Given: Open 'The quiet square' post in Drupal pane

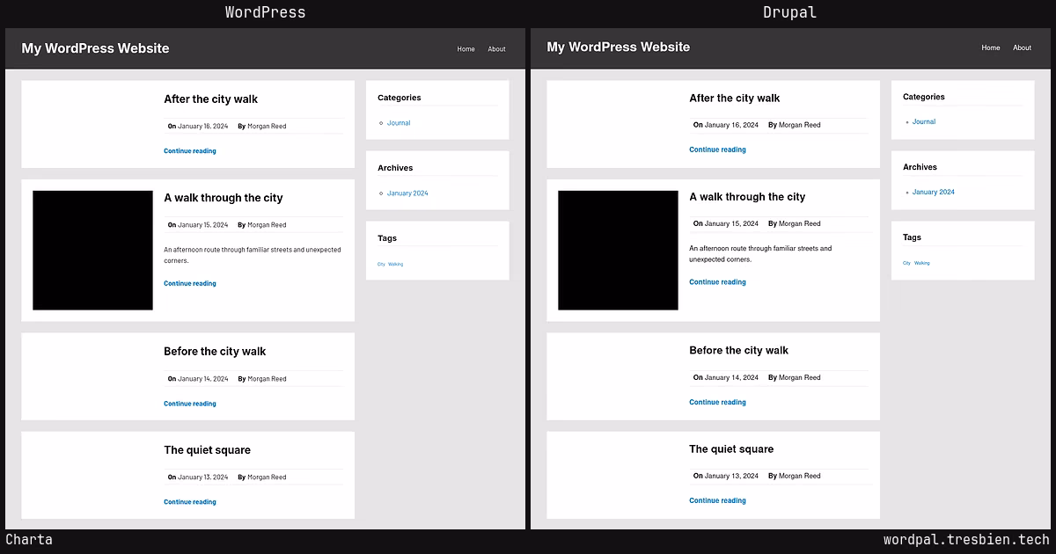Looking at the screenshot, I should (731, 449).
